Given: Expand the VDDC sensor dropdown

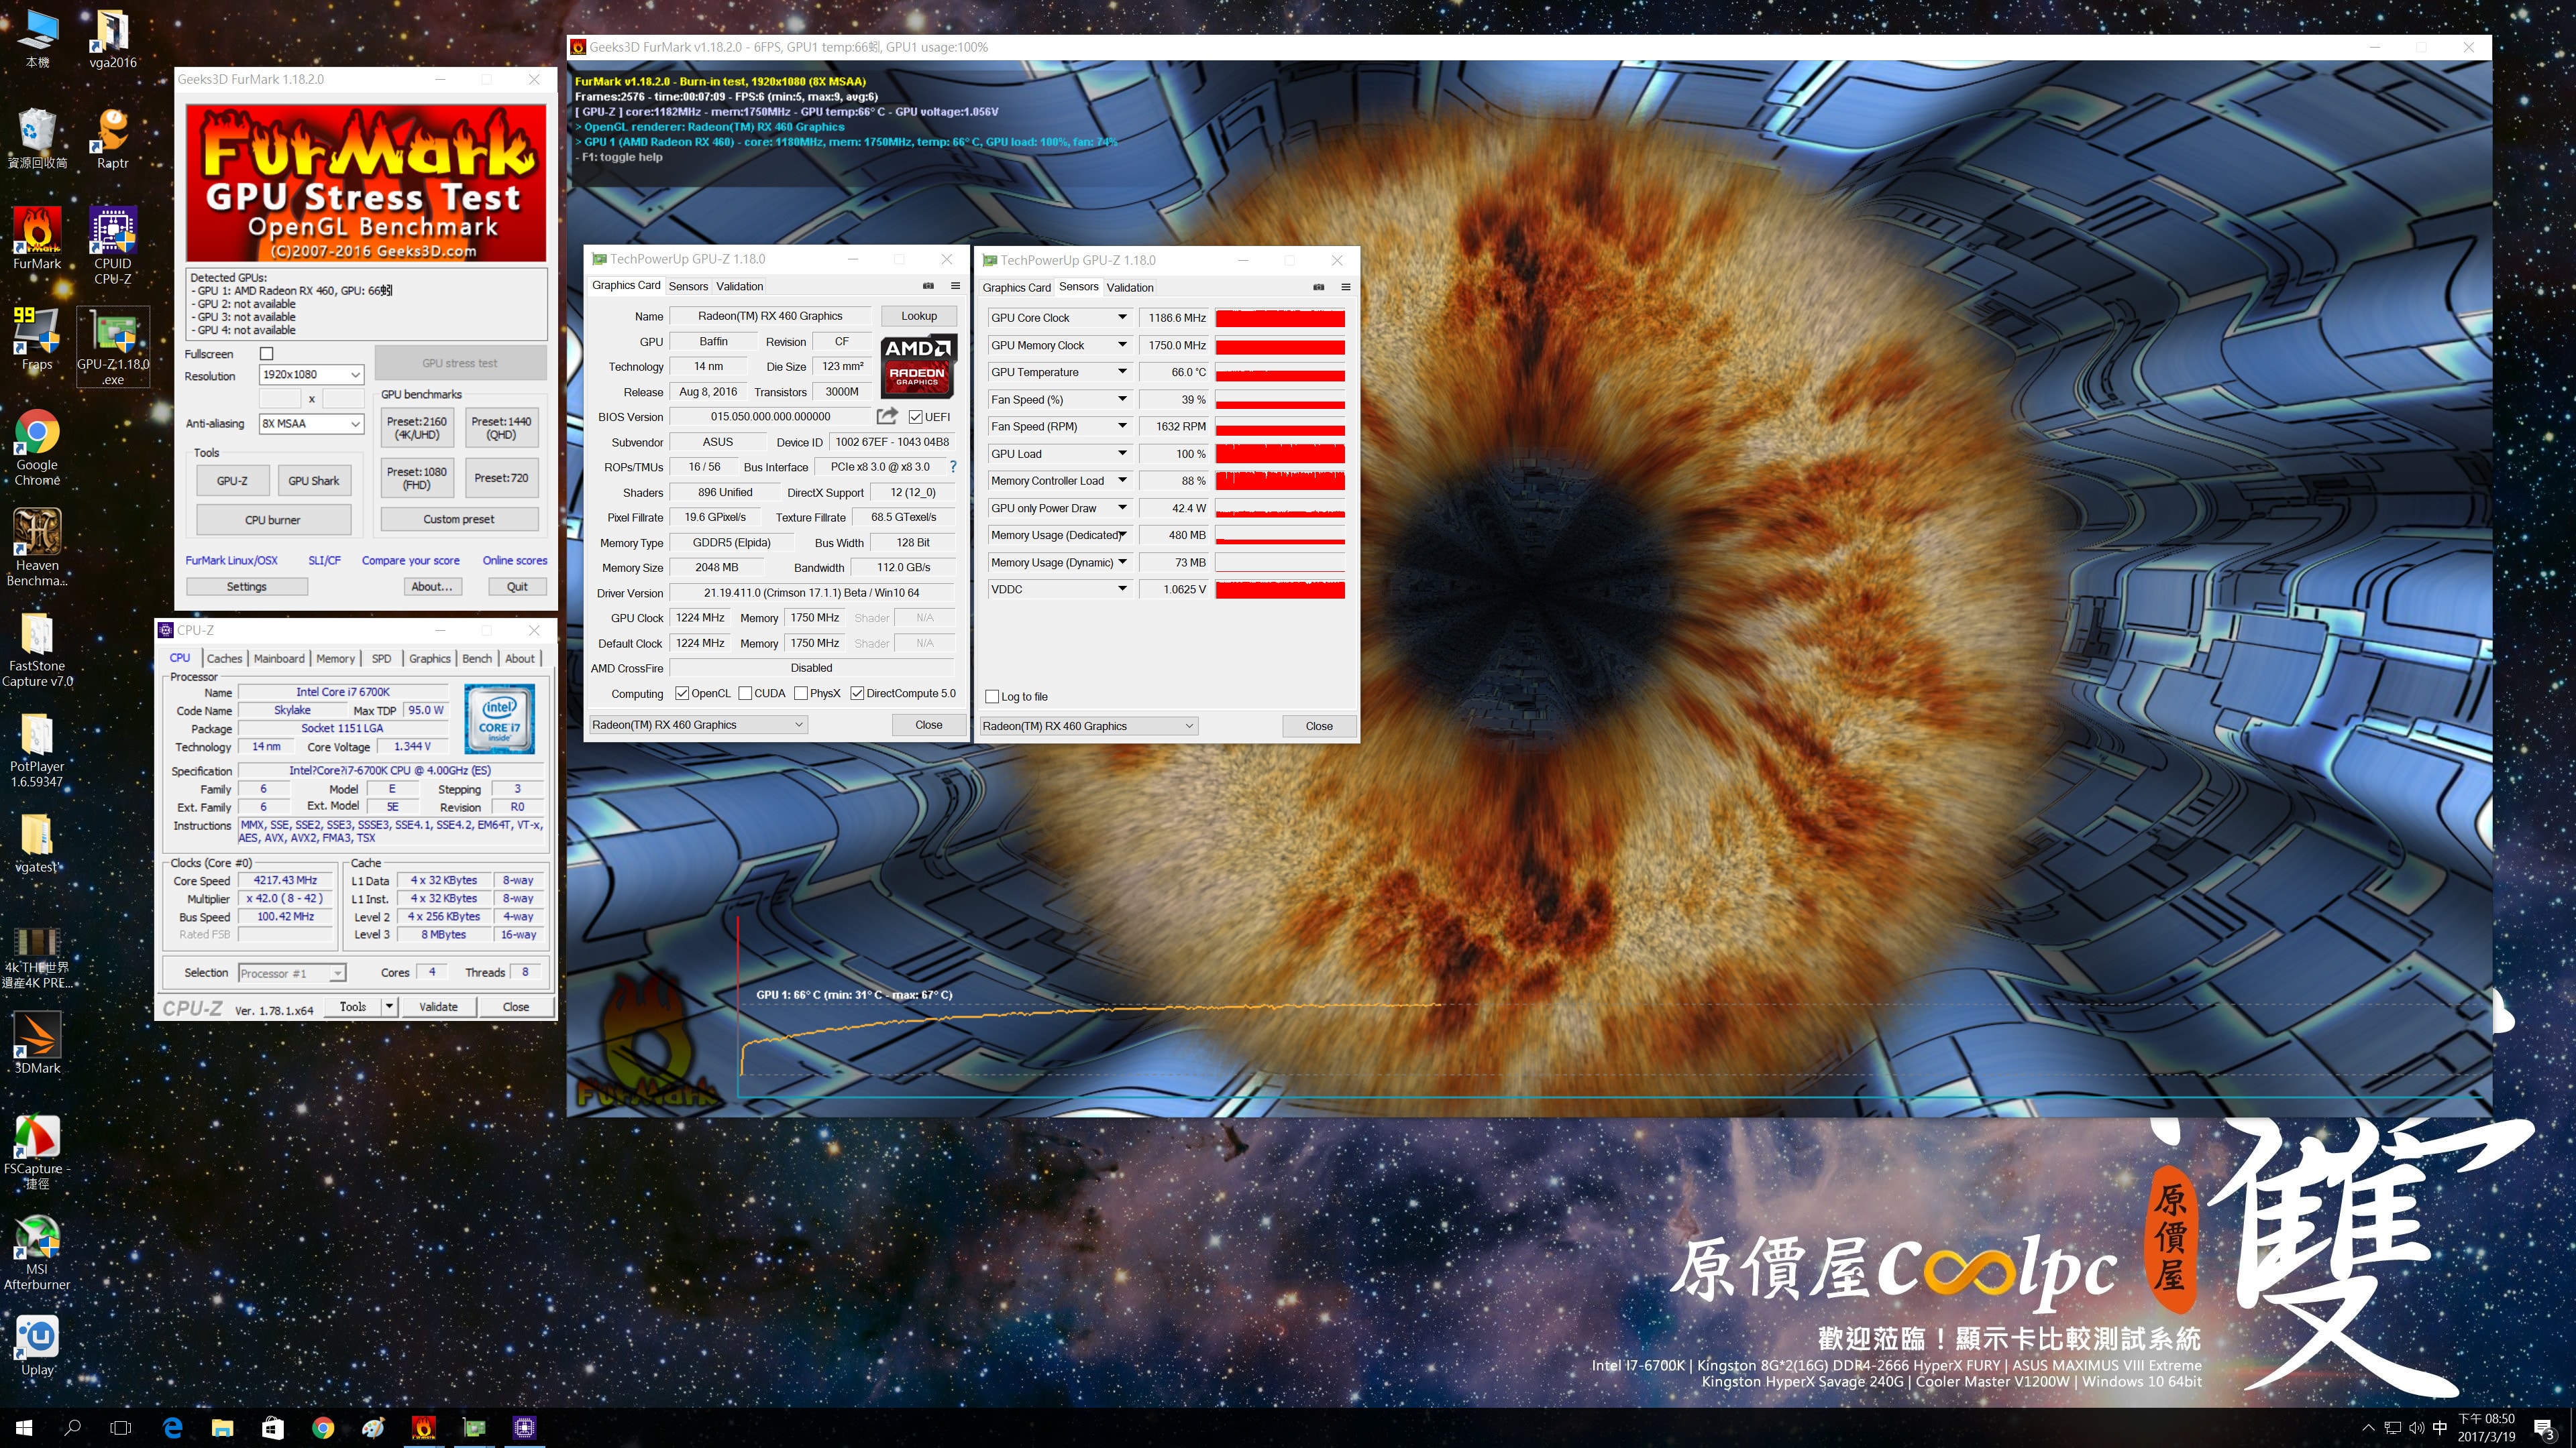Looking at the screenshot, I should click(1122, 590).
